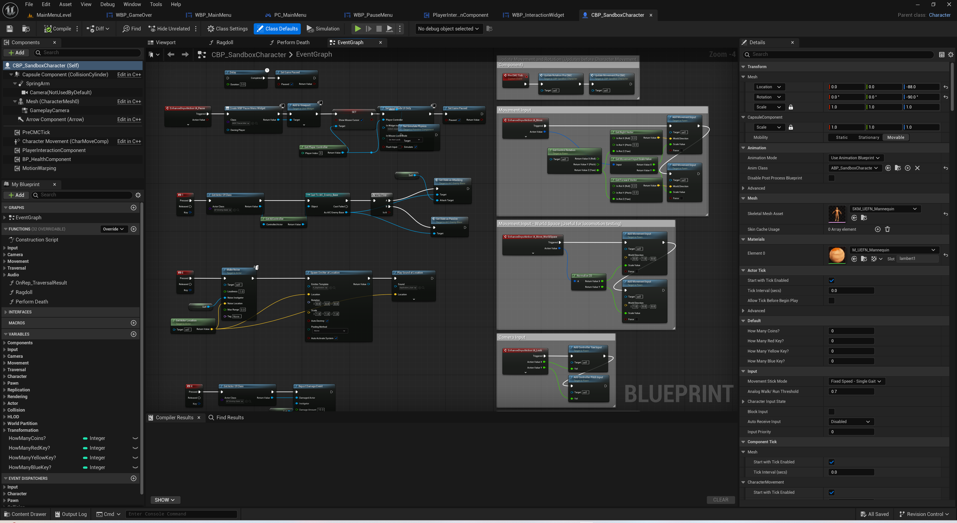The height and width of the screenshot is (523, 957).
Task: Open the Auto Receive Input dropdown
Action: pyautogui.click(x=851, y=422)
